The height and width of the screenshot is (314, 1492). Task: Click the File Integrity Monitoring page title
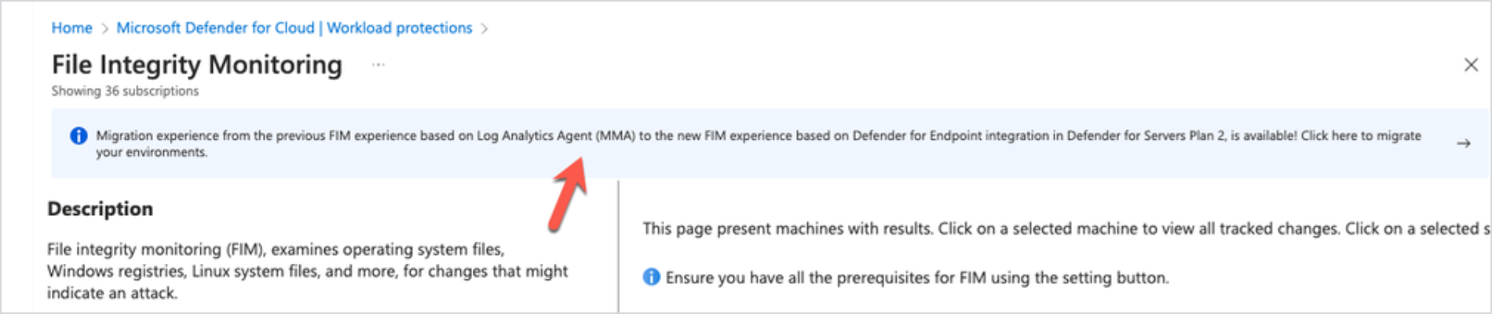(196, 64)
